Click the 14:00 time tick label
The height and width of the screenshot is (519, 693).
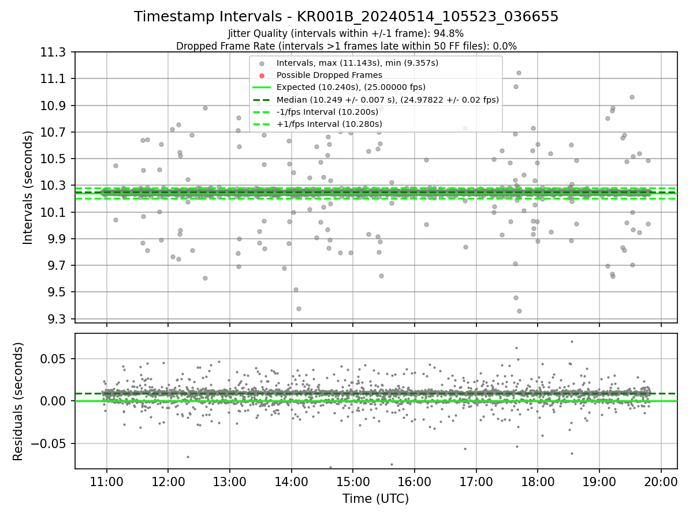click(x=291, y=481)
